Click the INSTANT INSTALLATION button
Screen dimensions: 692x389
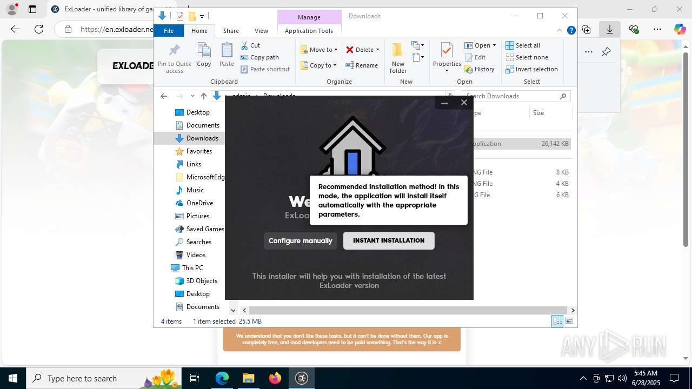[389, 240]
